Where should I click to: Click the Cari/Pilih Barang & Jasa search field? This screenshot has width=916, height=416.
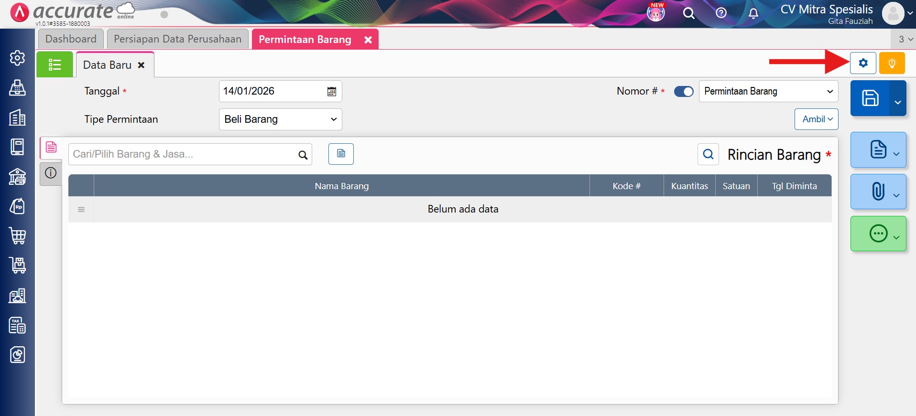point(183,154)
